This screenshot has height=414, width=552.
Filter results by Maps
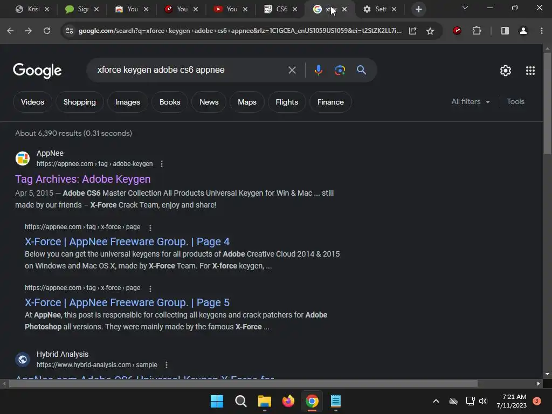click(x=247, y=102)
